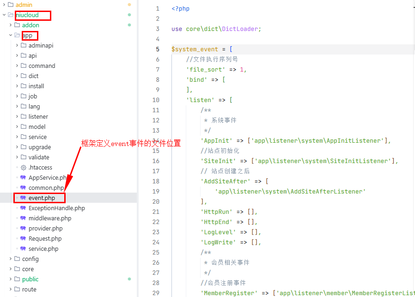Click the PHP icon beside Request.php
The image size is (415, 297).
[x=23, y=238]
